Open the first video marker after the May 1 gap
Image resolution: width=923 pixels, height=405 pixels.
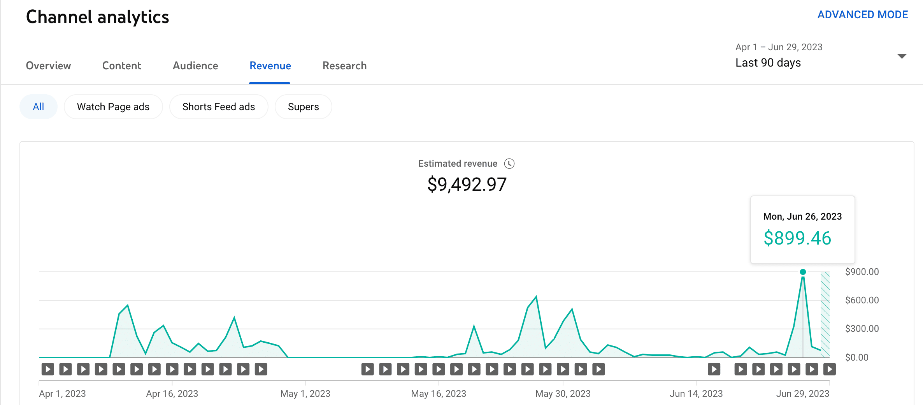pyautogui.click(x=367, y=369)
